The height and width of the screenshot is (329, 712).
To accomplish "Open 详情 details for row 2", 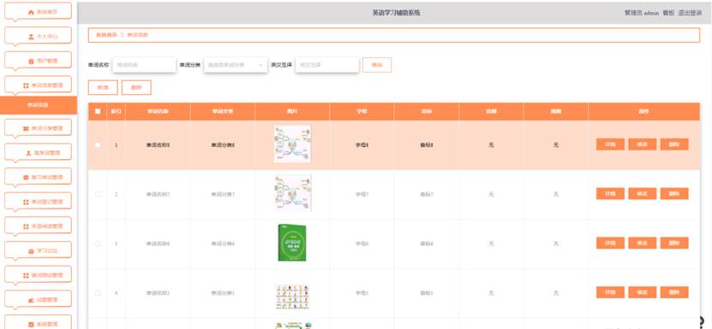I will pos(610,194).
